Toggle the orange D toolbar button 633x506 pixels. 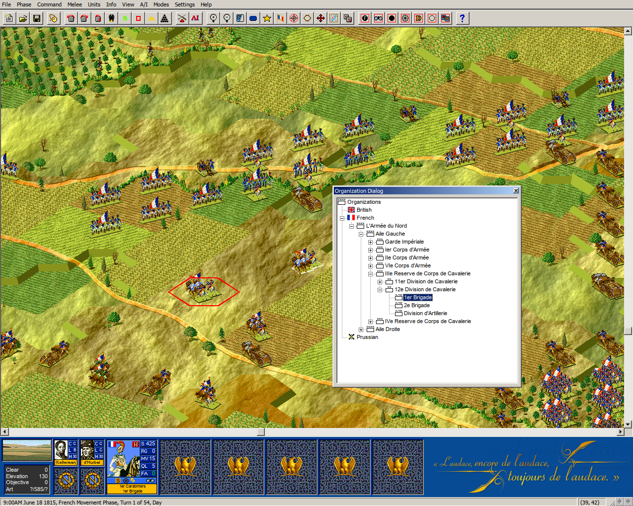418,18
